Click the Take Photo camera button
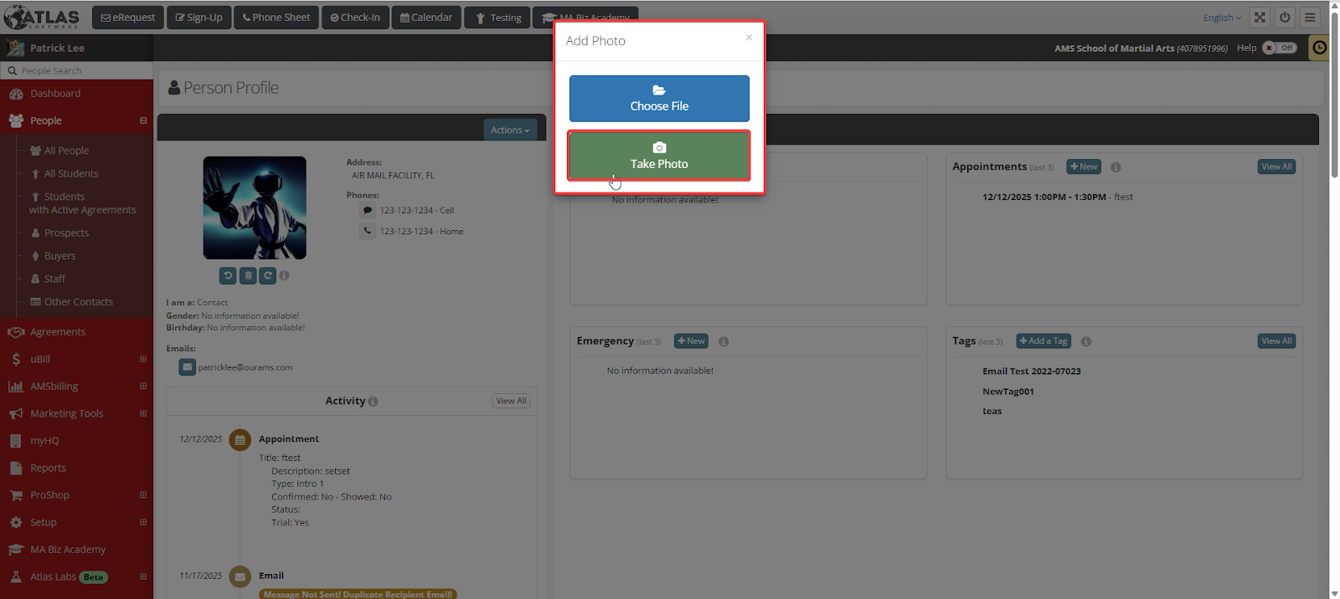Screen dimensions: 1340x599 click(659, 156)
